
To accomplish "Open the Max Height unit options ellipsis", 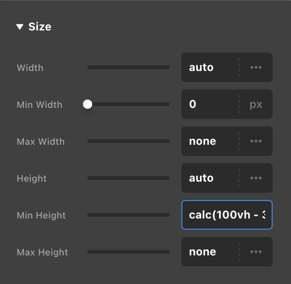I will pos(256,252).
